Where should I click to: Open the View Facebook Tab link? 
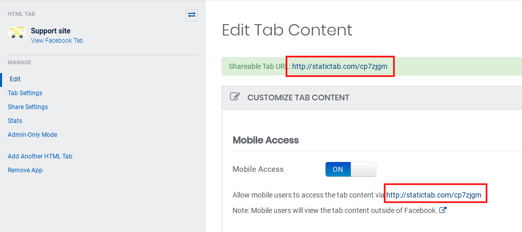(x=57, y=41)
